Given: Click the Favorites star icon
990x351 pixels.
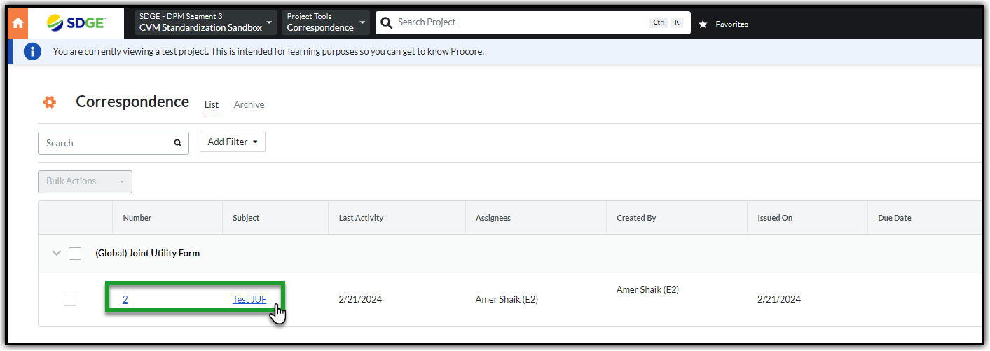Looking at the screenshot, I should point(703,24).
